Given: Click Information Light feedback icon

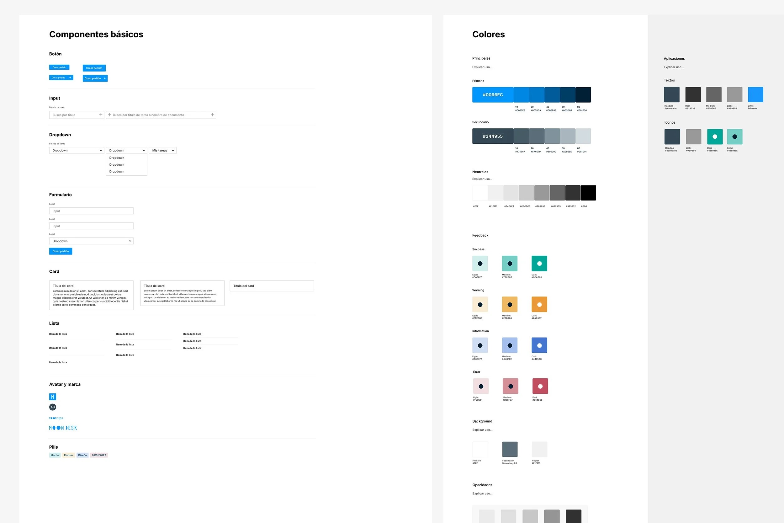Looking at the screenshot, I should click(480, 345).
